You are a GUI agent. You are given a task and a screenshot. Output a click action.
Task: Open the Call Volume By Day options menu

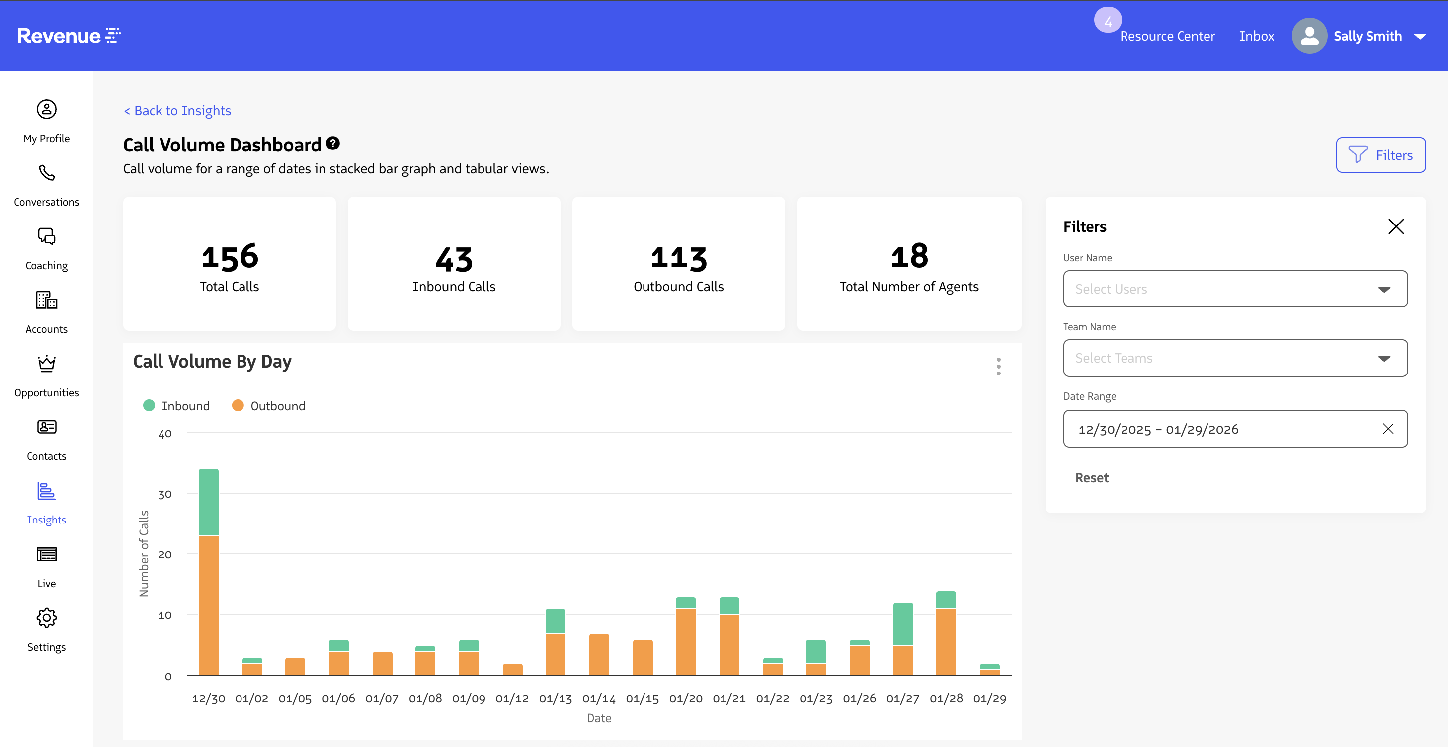(x=998, y=366)
